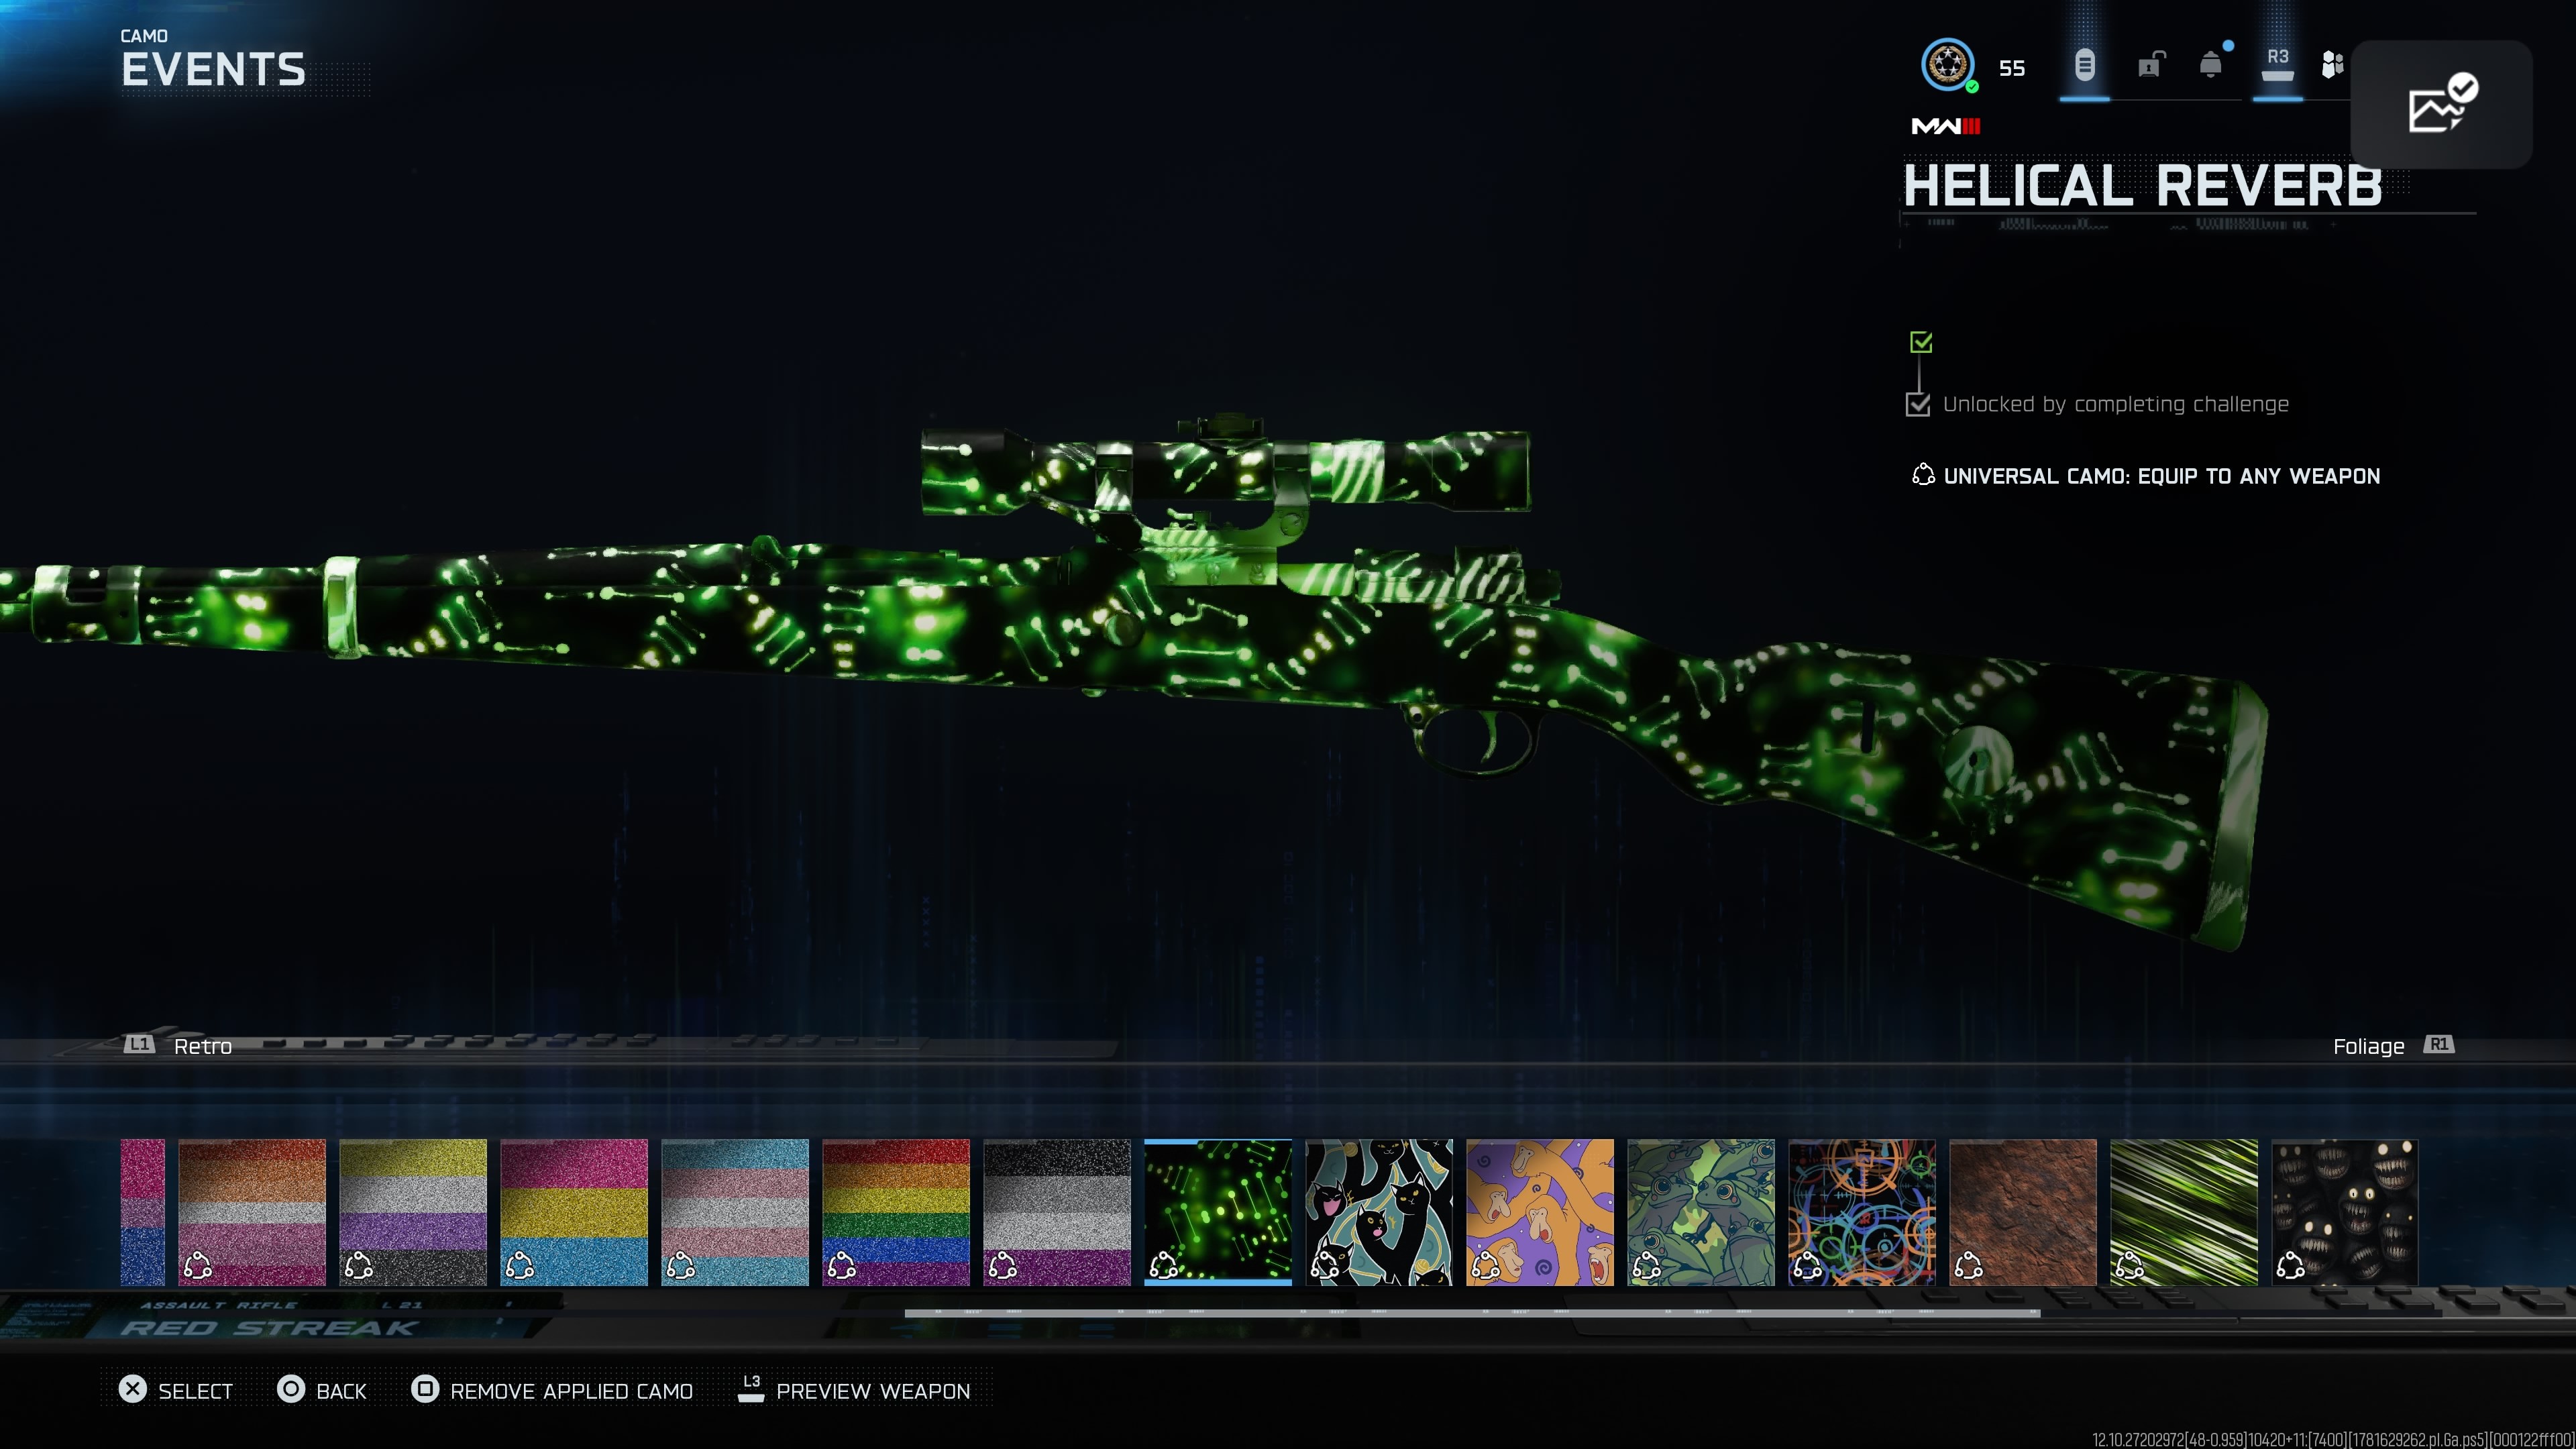The height and width of the screenshot is (1449, 2576).
Task: Select the black-gray-white-purple flag camo
Action: [x=1057, y=1212]
